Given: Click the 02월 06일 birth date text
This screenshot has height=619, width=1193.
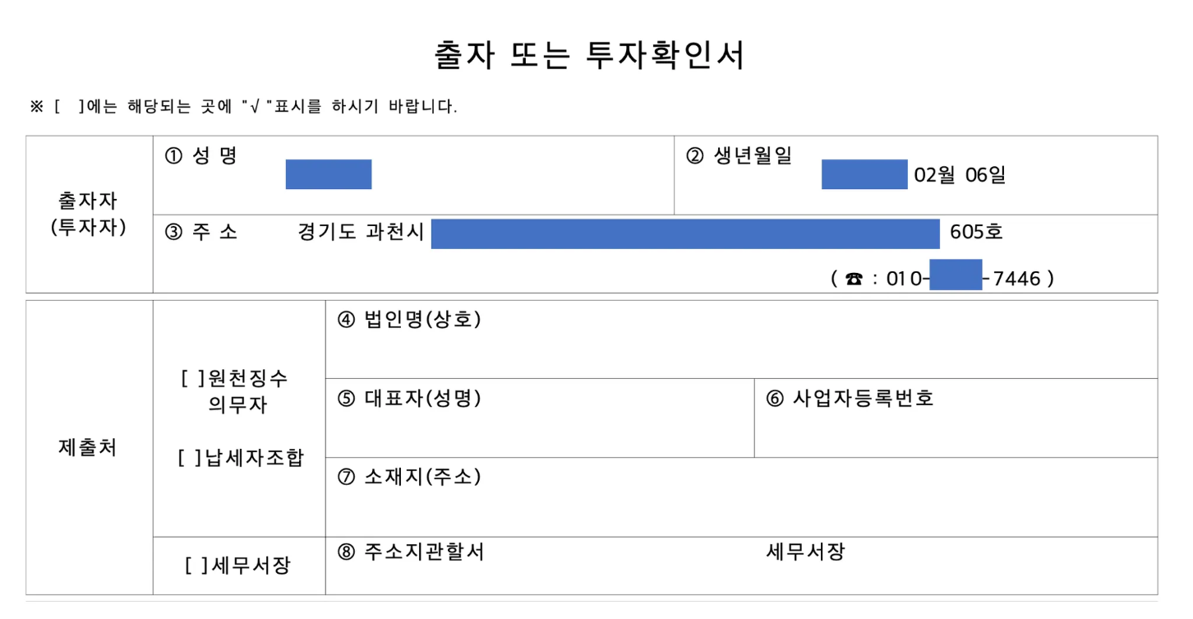Looking at the screenshot, I should tap(960, 175).
